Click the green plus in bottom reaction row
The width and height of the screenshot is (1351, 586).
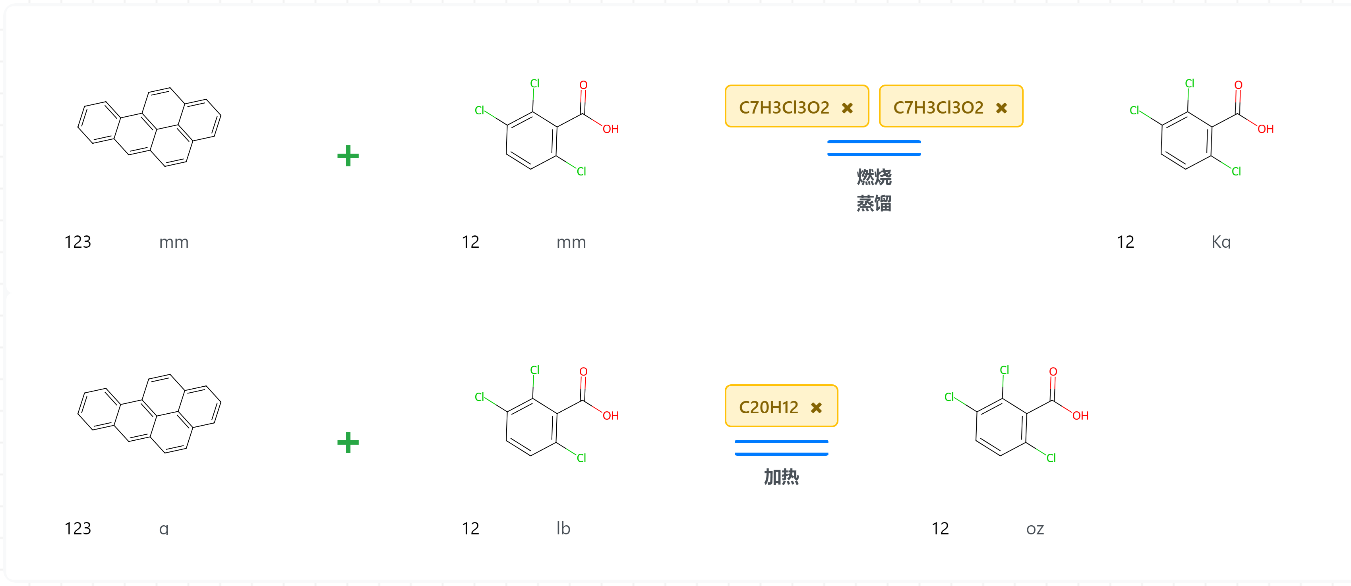pyautogui.click(x=348, y=442)
